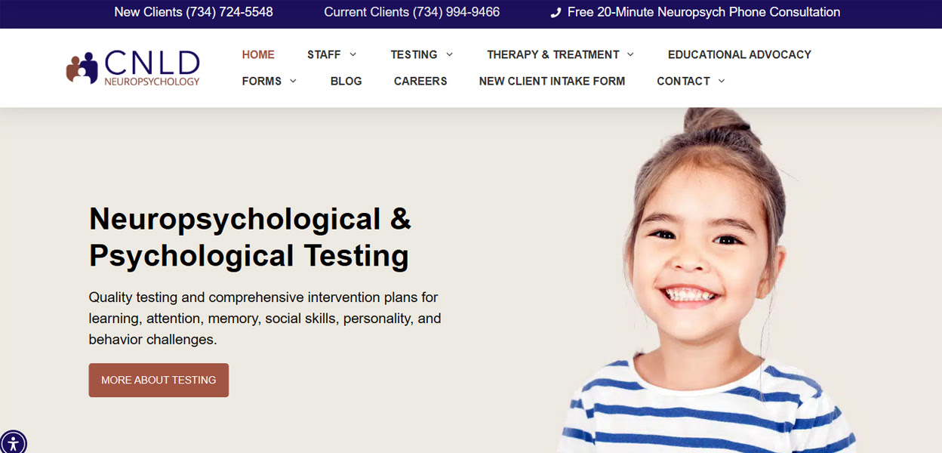This screenshot has width=942, height=453.
Task: Navigate to the CAREERS section
Action: [420, 81]
